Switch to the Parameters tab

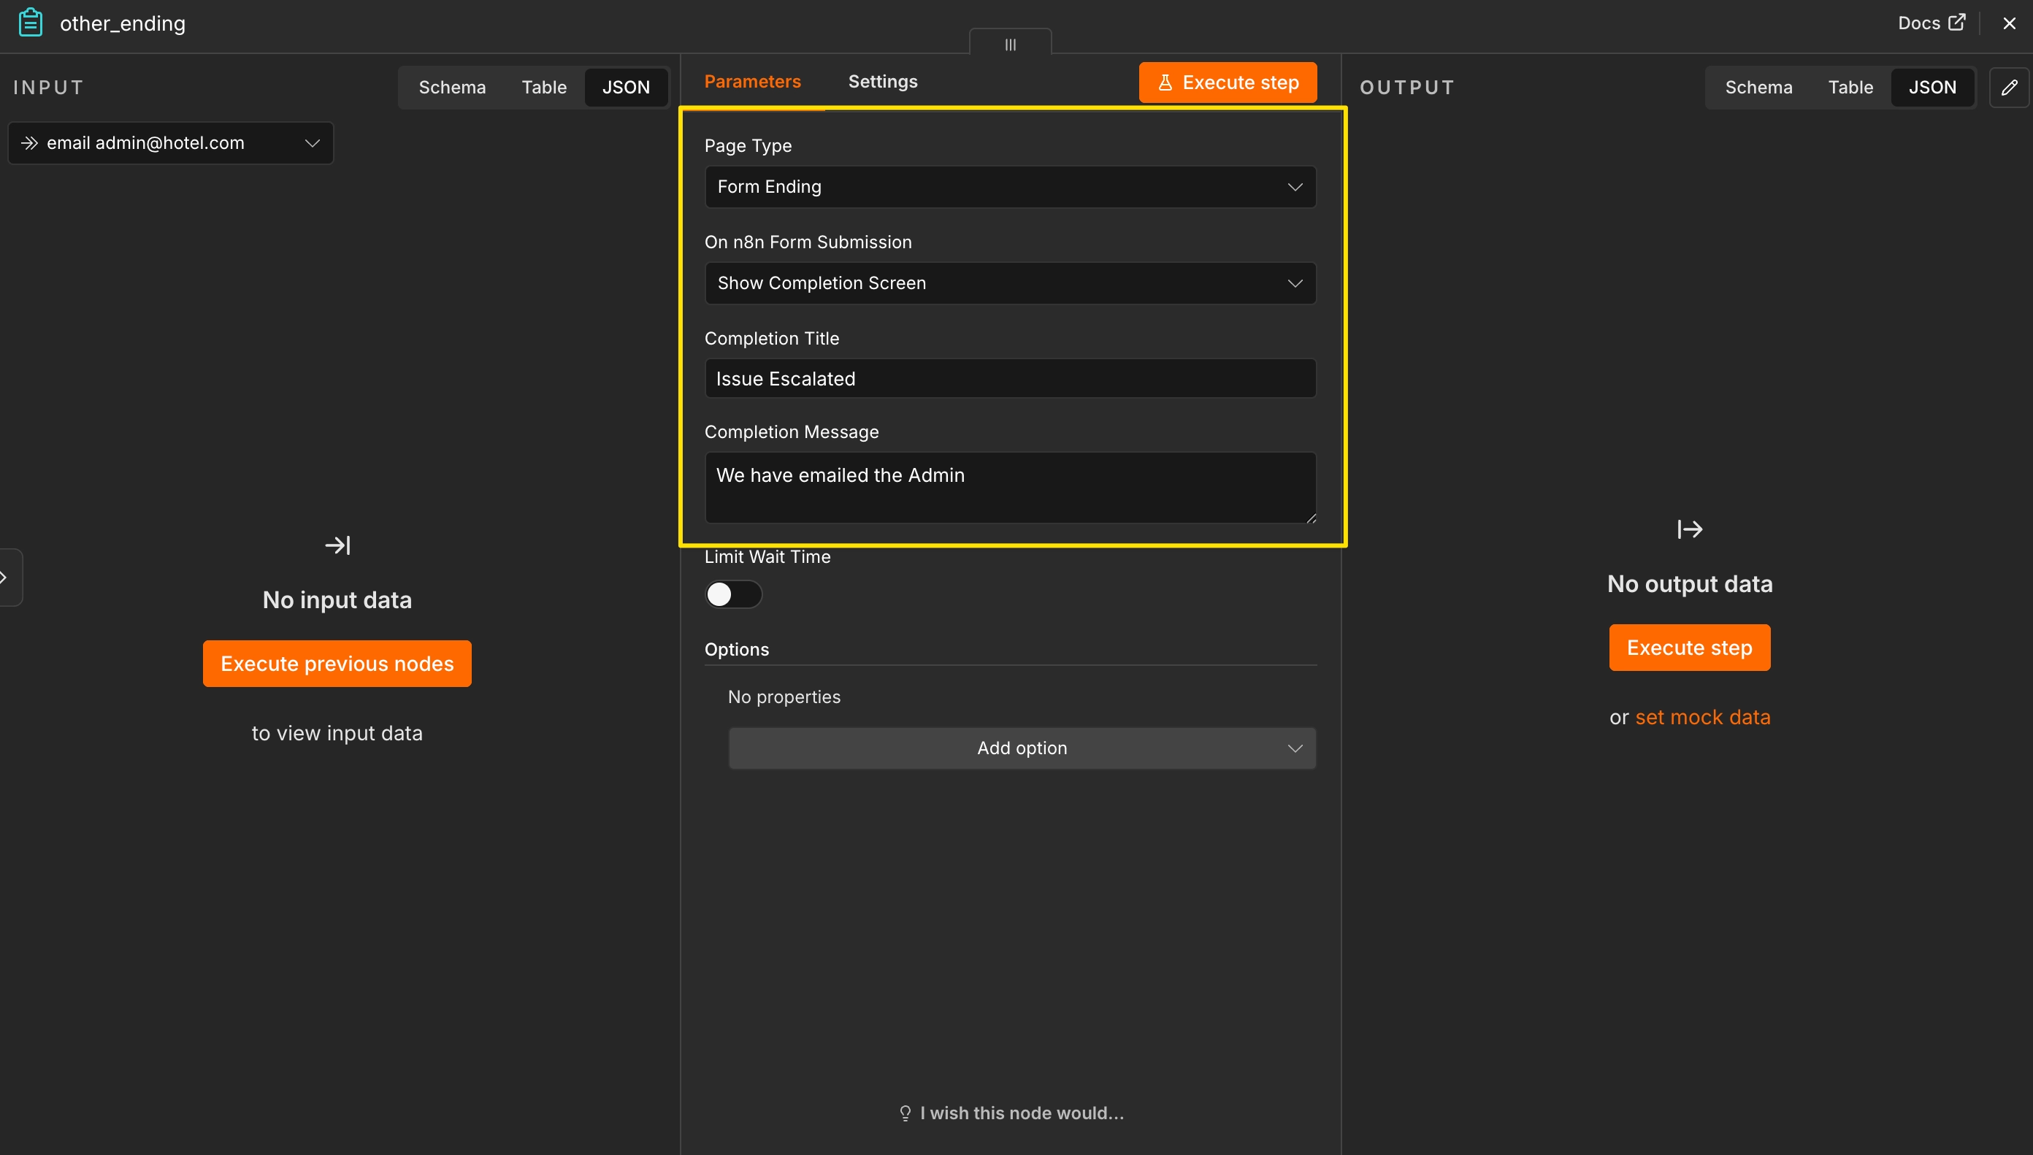tap(752, 82)
